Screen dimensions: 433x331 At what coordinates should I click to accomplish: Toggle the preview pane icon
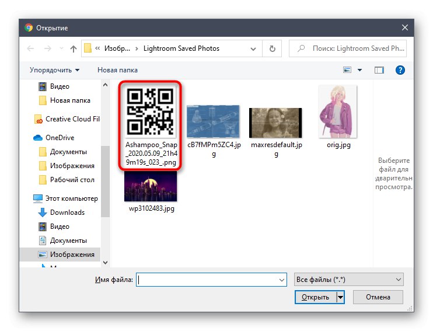(379, 70)
